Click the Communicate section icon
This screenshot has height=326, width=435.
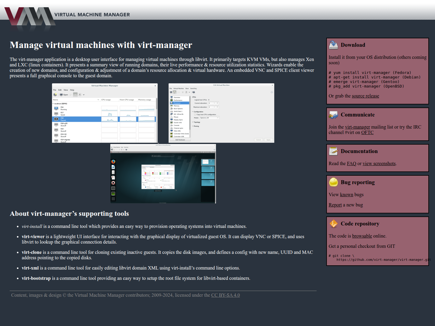click(x=333, y=115)
